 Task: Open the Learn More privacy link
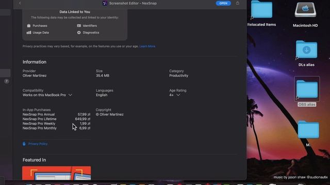click(x=147, y=46)
